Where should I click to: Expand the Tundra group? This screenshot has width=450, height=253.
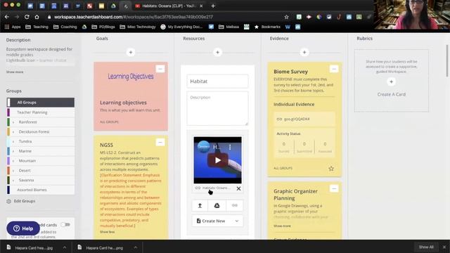click(13, 141)
